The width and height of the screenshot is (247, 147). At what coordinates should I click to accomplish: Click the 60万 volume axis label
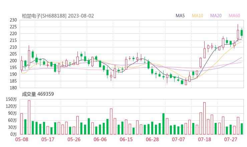click(x=12, y=121)
